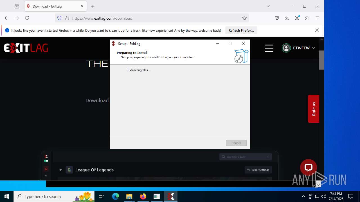Click the scrollbar up arrow
This screenshot has width=360, height=202.
321,40
